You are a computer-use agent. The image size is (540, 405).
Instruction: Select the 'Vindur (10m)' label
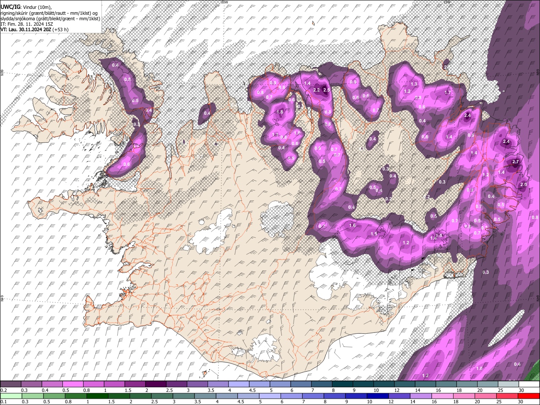(37, 7)
